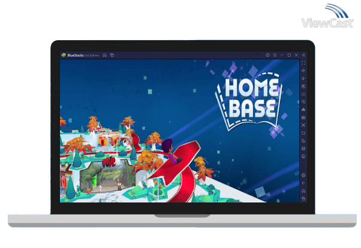361x248 pixels.
Task: Open the BlueStacks home screen icon in the title bar
Action: click(x=105, y=55)
